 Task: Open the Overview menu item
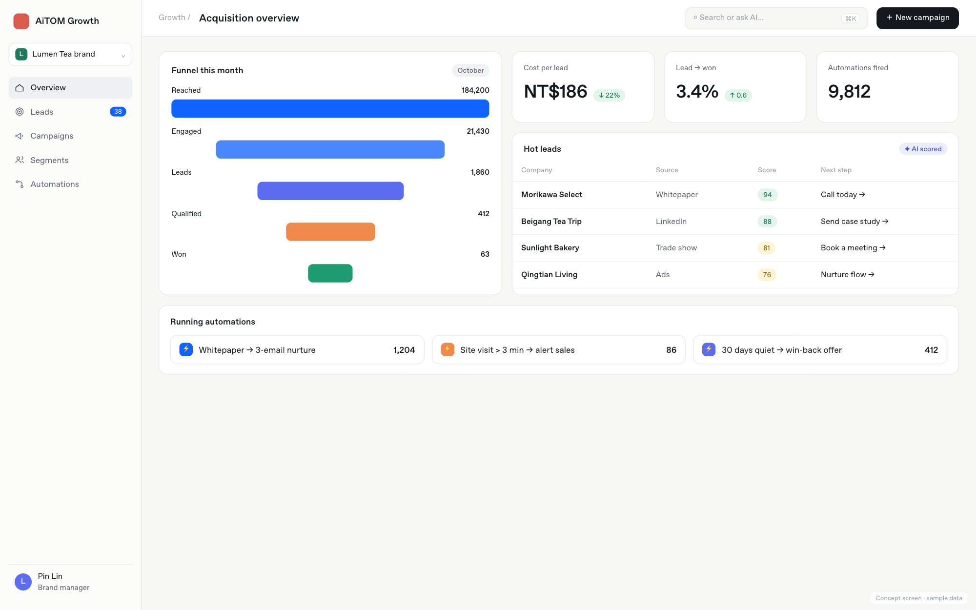coord(70,88)
